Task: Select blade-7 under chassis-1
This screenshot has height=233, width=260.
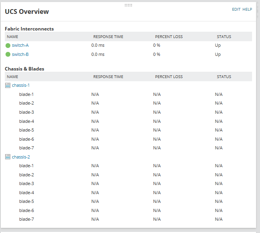Action: [x=27, y=148]
